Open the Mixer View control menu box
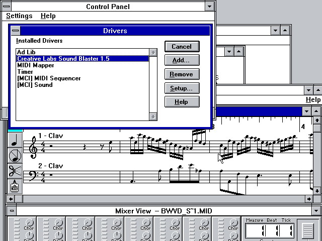Viewport: 322px width, 241px height. tap(12, 211)
